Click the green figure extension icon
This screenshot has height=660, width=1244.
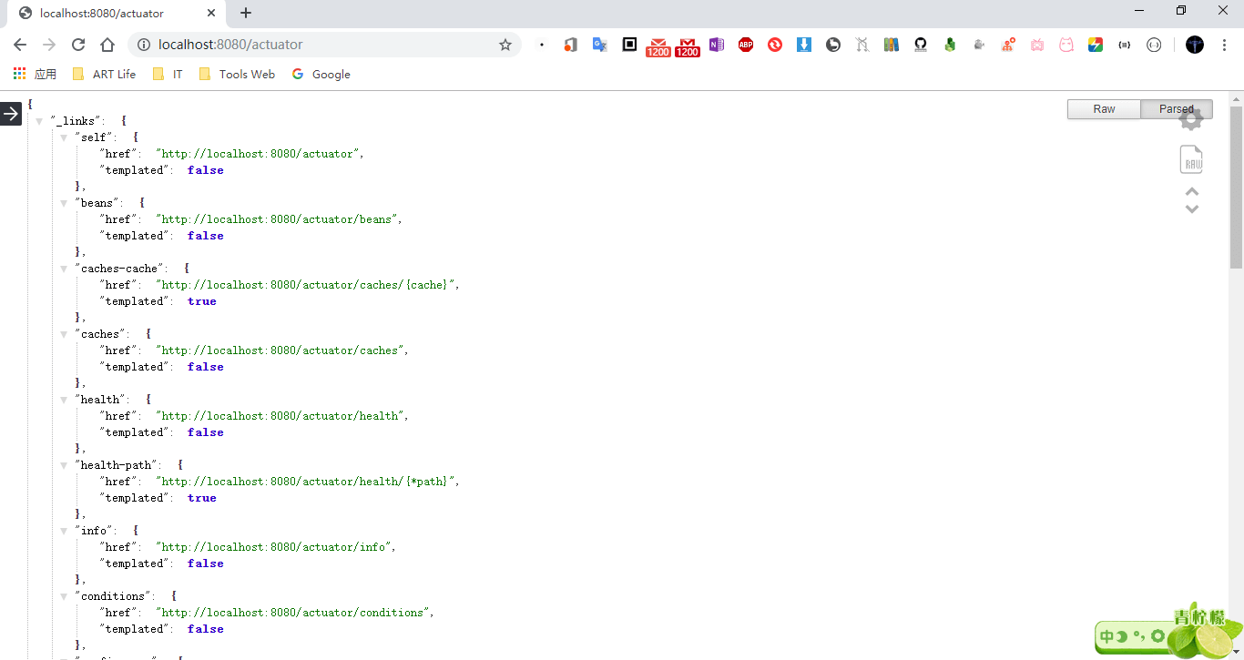point(950,45)
